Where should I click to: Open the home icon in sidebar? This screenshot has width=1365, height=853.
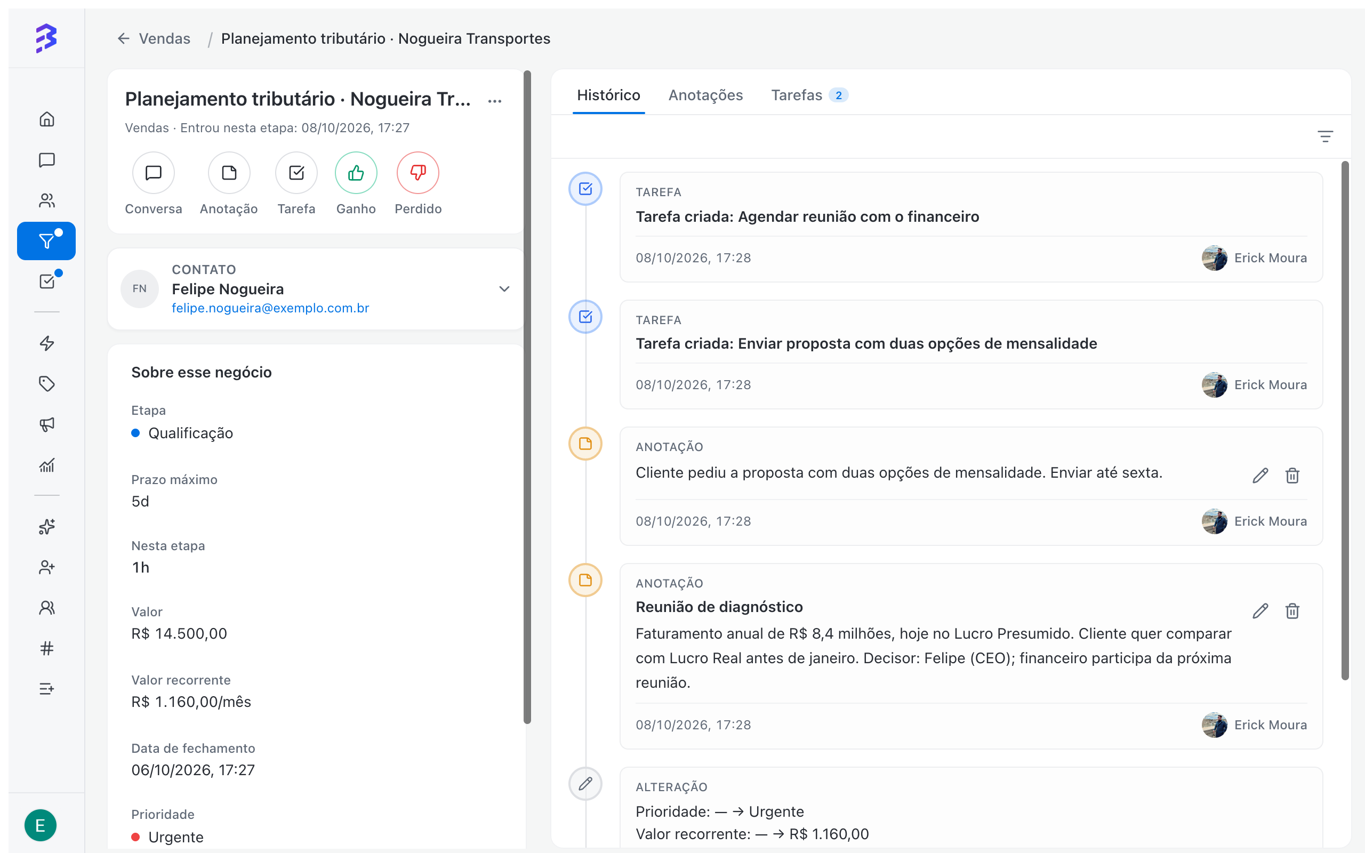47,119
